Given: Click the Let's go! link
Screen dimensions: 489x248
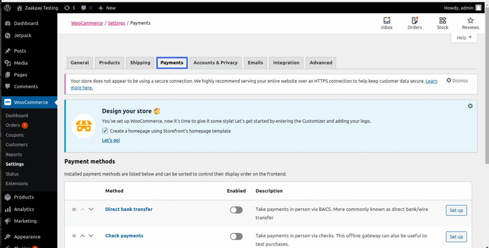Looking at the screenshot, I should [x=111, y=140].
